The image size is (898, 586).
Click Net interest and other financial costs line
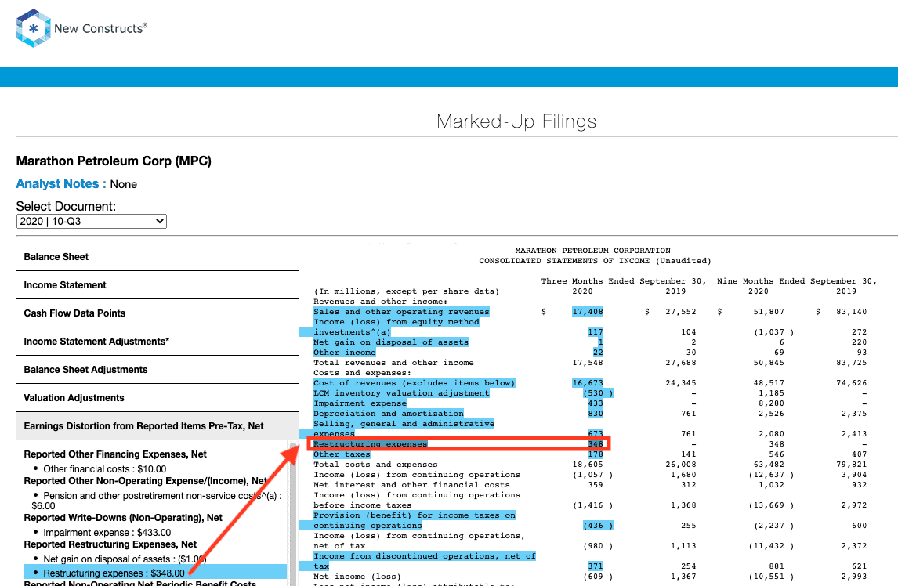coord(411,485)
